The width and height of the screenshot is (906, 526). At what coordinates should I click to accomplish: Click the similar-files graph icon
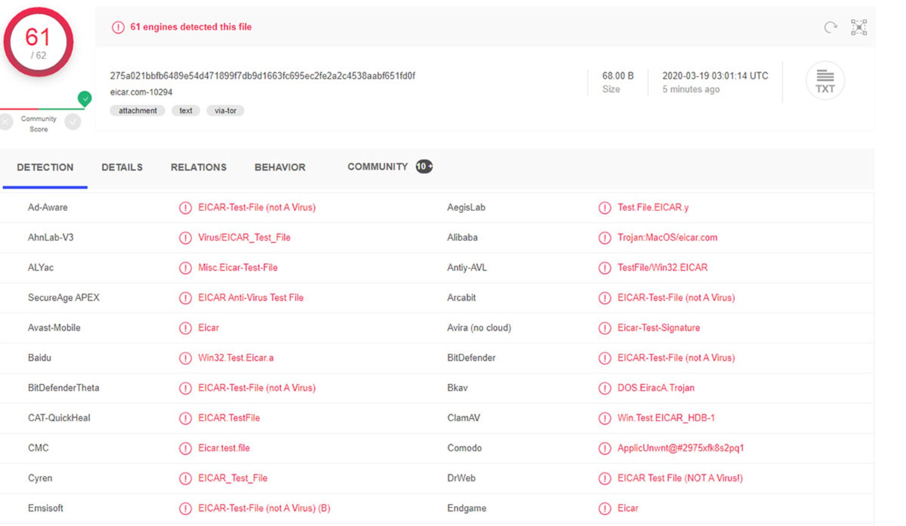[858, 27]
